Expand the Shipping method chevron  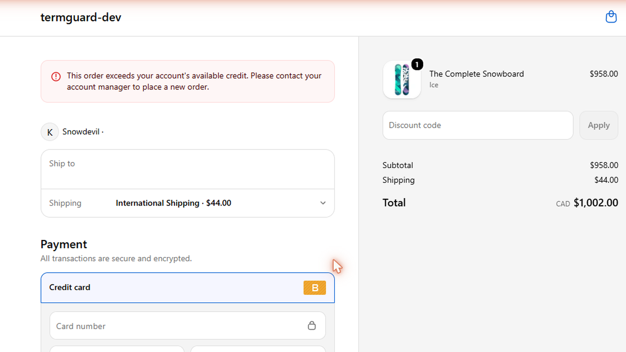(323, 203)
